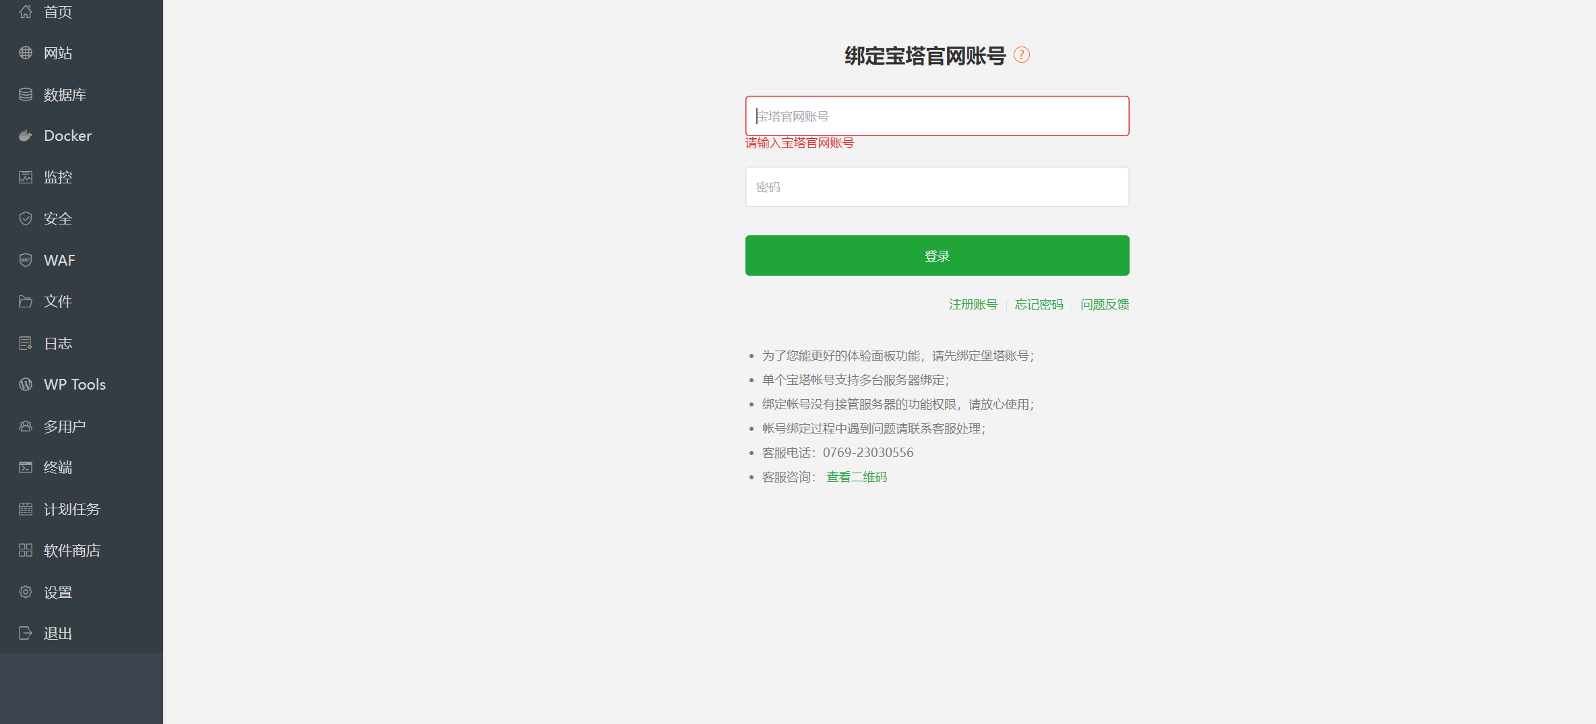This screenshot has width=1596, height=724.
Task: Click the log icon beside 日志
Action: click(26, 343)
